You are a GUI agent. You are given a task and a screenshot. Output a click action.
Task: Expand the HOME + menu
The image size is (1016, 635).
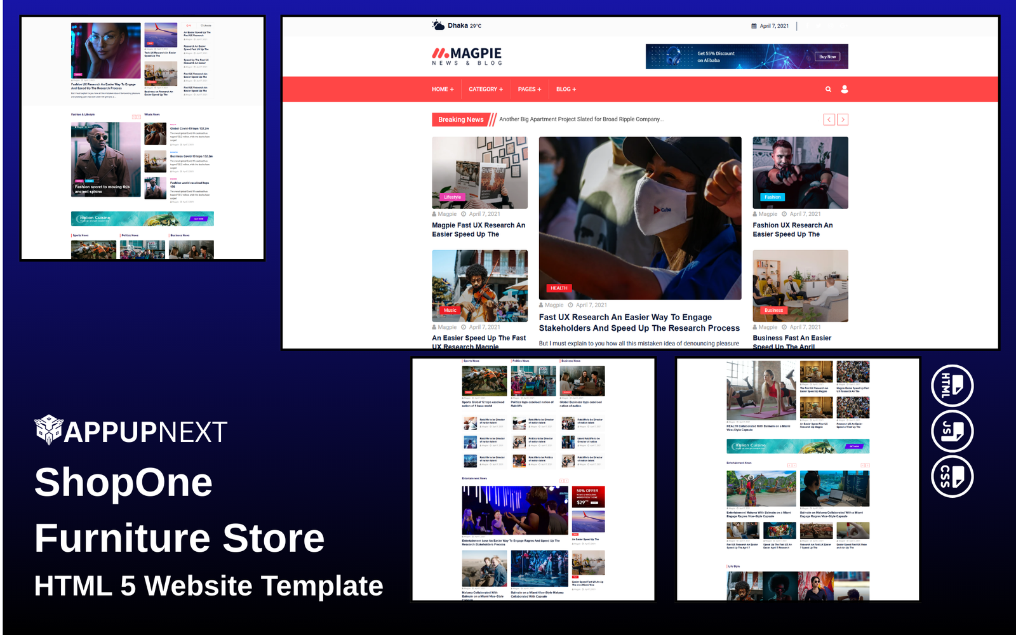[443, 90]
